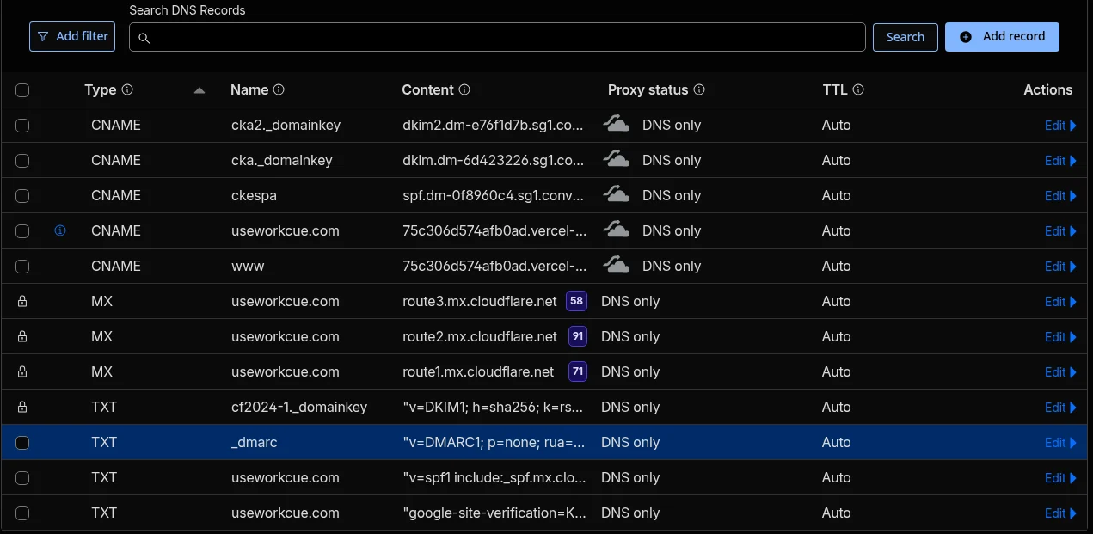Viewport: 1093px width, 534px height.
Task: Sort by the Type column arrow
Action: click(x=200, y=90)
